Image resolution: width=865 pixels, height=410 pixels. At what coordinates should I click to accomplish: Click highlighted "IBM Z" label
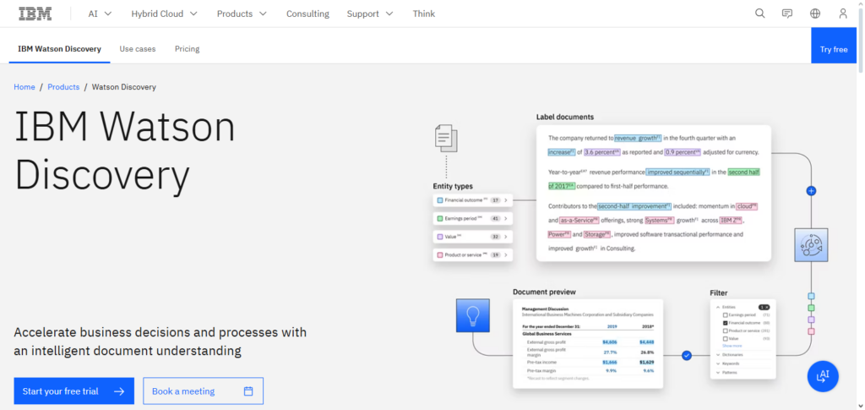tap(732, 220)
